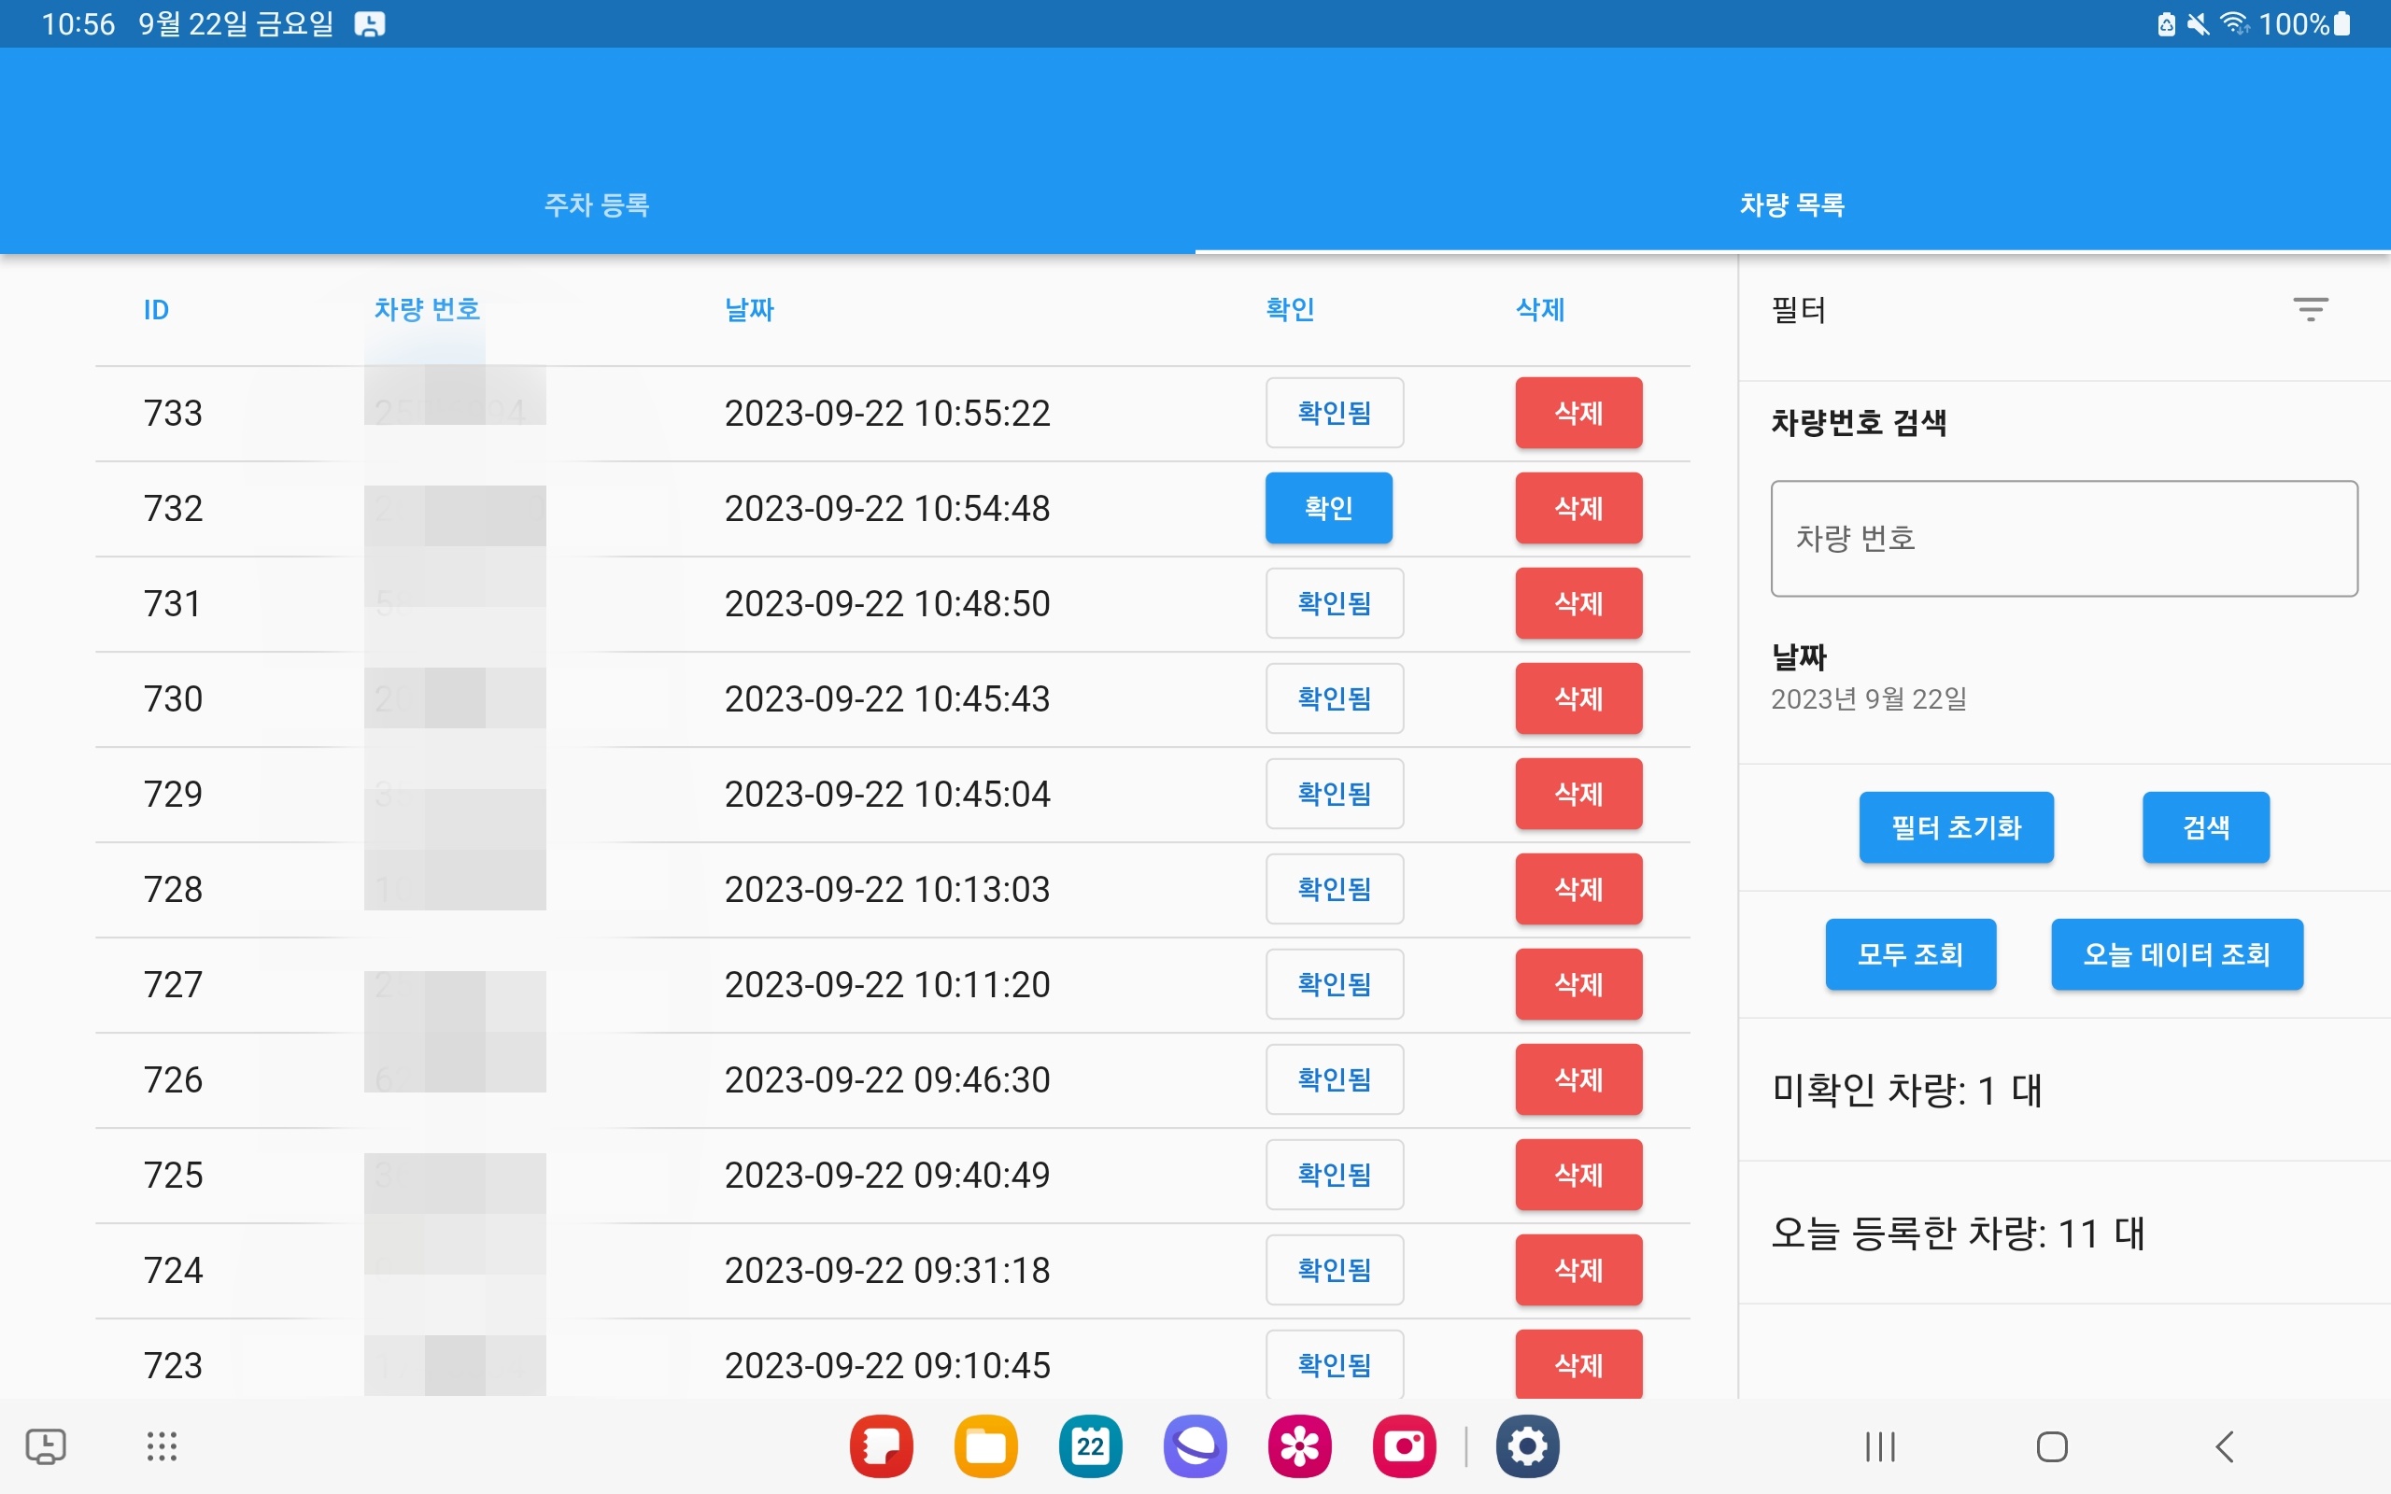The image size is (2391, 1494).
Task: Run a search with the 검색 button
Action: [2206, 827]
